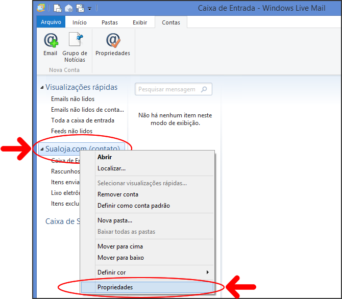Open the Itens enviados folder
Viewport: 342px width, 299px height.
(x=65, y=182)
